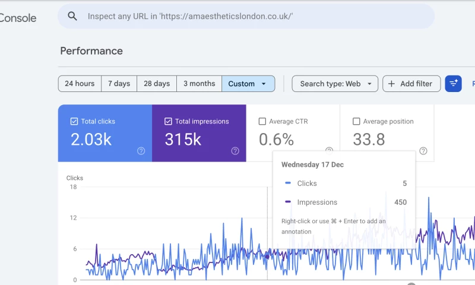The height and width of the screenshot is (285, 475).
Task: Open the Custom date range dropdown
Action: pos(248,84)
